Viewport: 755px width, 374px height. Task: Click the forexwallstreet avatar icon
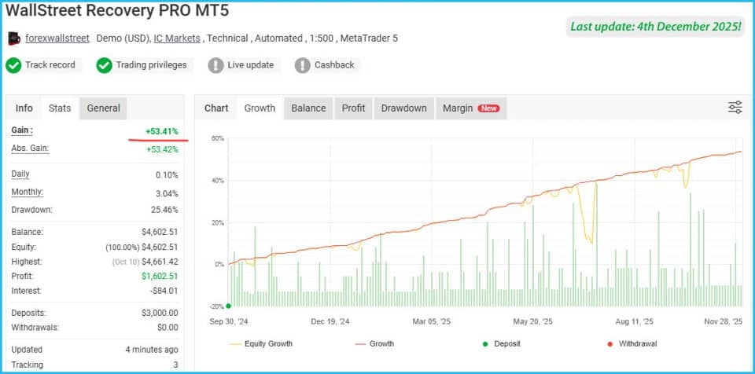tap(14, 38)
